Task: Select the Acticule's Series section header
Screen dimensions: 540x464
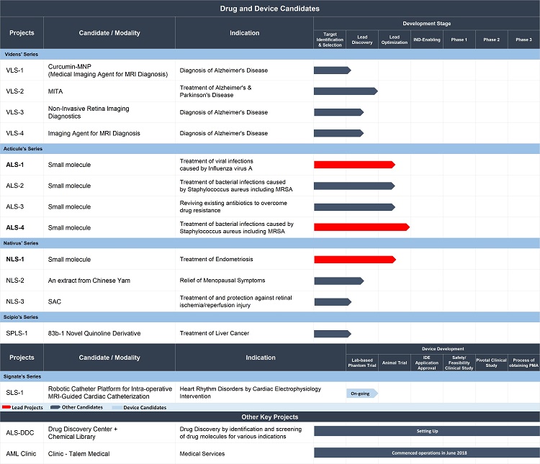Action: point(270,149)
